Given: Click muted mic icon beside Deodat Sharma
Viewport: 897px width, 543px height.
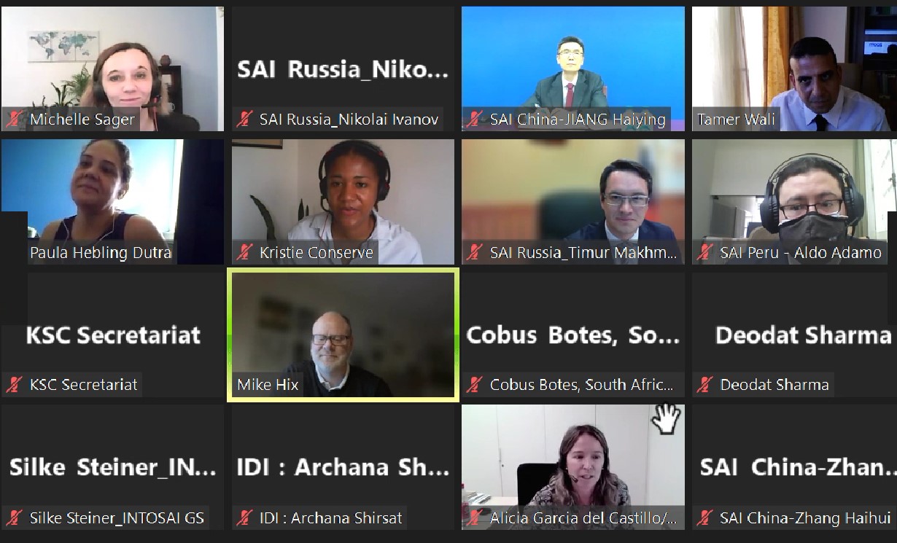Looking at the screenshot, I should pos(704,385).
